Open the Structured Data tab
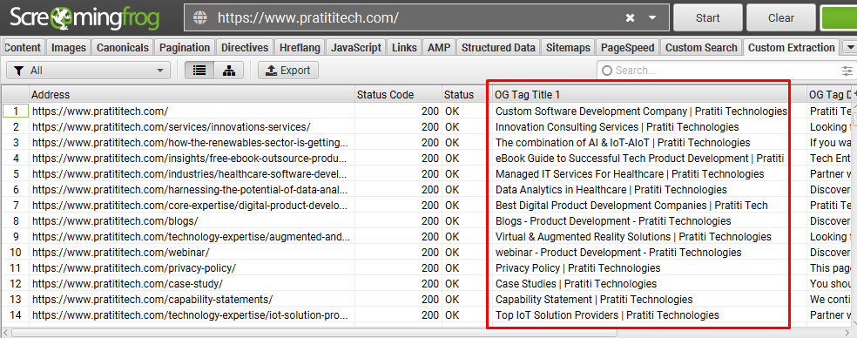Screen dimensions: 857x338 click(498, 48)
